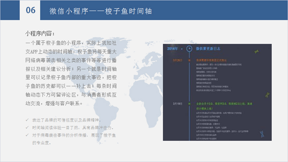Screen dimensions: 288x162
Task: Click the 2014年 year label
Action: [x=172, y=49]
